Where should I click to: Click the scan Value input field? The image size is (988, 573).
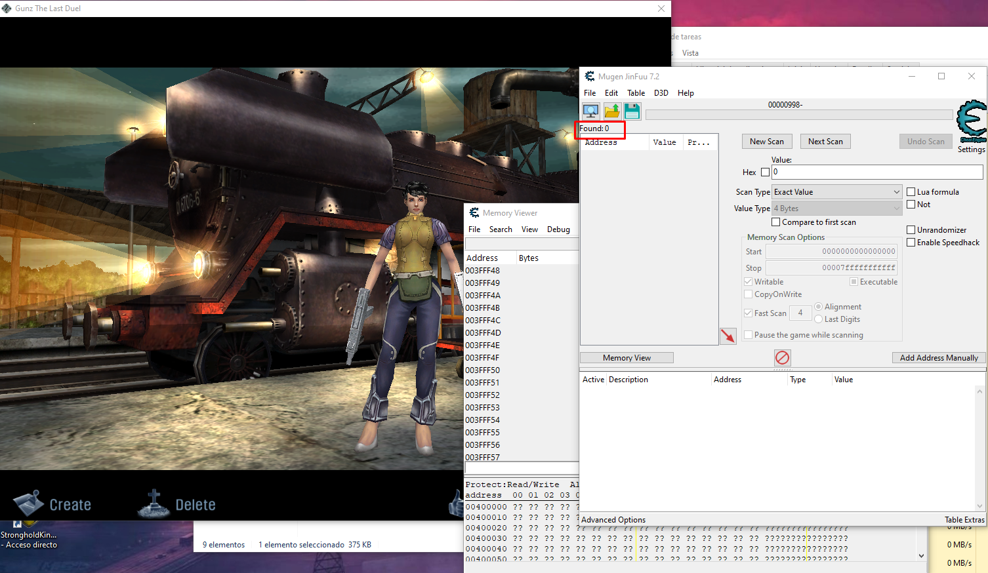pyautogui.click(x=876, y=172)
